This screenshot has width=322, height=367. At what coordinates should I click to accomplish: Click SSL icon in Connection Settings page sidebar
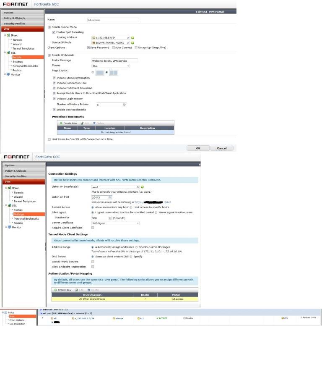coord(9,205)
